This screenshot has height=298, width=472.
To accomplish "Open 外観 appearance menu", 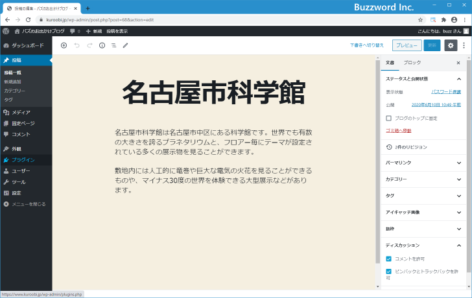I will click(x=26, y=149).
